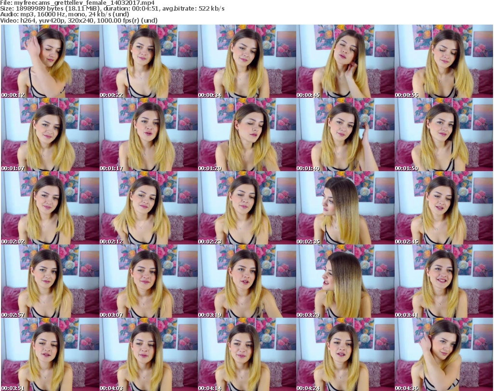Select the thumbnail frame at 00:02:45
The image size is (494, 391).
(444, 208)
